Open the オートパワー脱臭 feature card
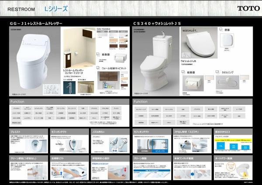The height and width of the screenshot is (185, 262). click(233, 168)
